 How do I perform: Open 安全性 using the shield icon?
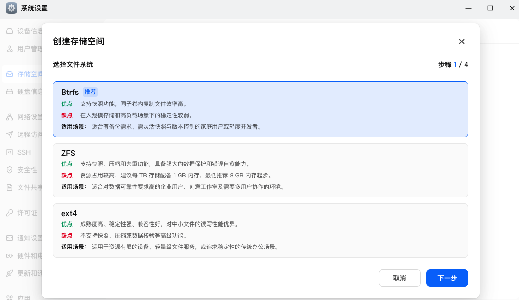tap(11, 169)
